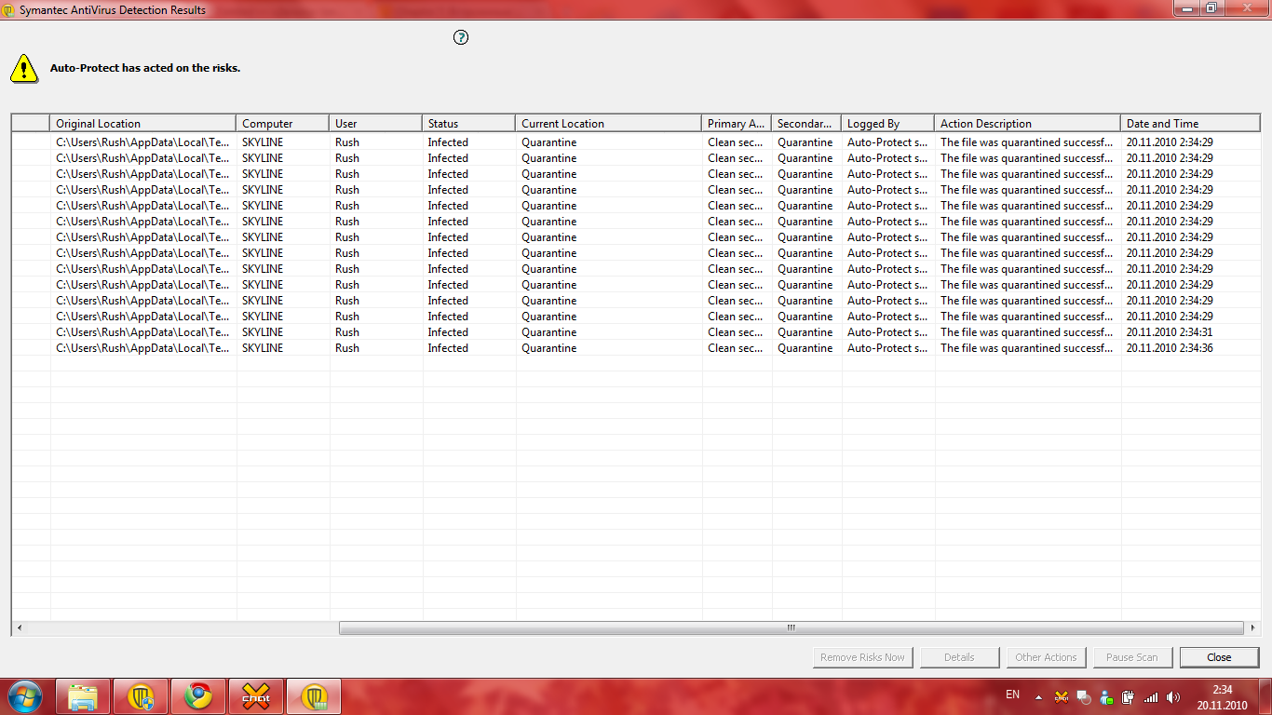
Task: Select the active Symantec Detection Results taskbar icon
Action: (314, 696)
